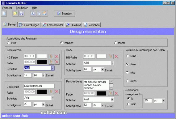Click Formularzeile HG-Farbe #FFFFFF hex field
The width and height of the screenshot is (176, 119).
coord(30,57)
